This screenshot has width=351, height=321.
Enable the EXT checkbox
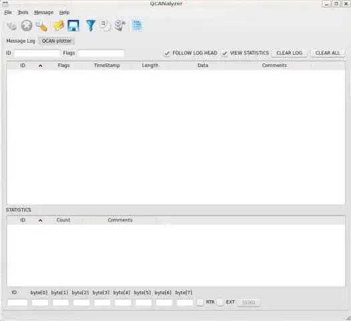pyautogui.click(x=220, y=302)
